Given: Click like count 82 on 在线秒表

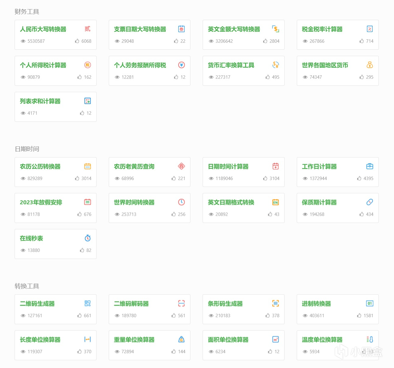Looking at the screenshot, I should 89,251.
